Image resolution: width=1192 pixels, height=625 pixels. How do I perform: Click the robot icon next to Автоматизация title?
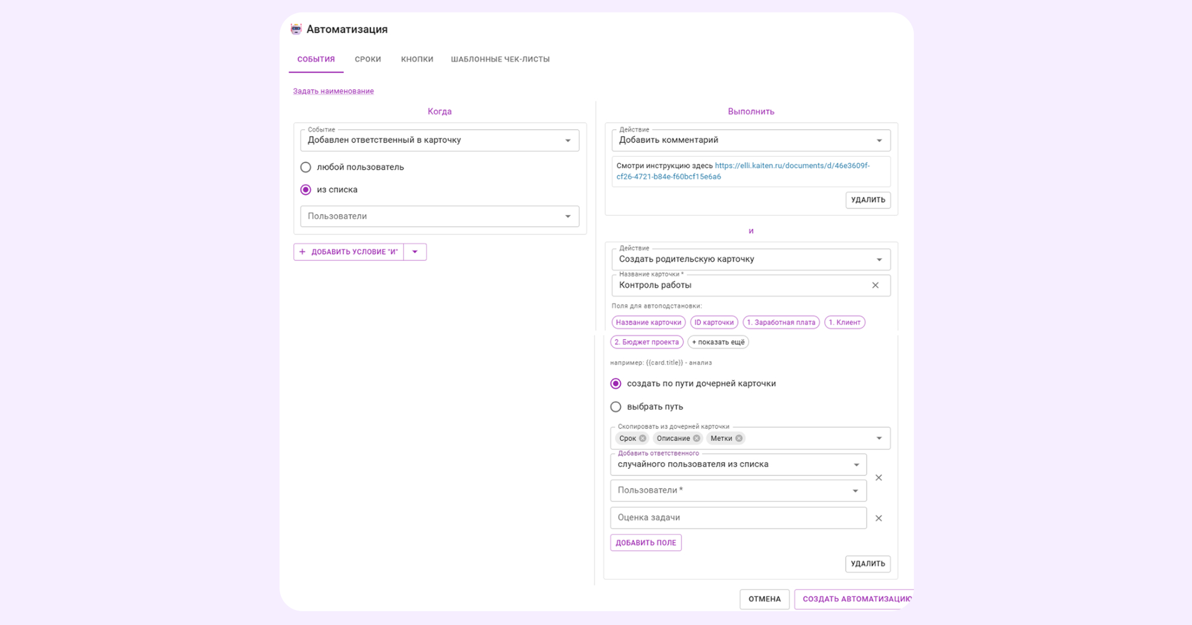tap(297, 29)
